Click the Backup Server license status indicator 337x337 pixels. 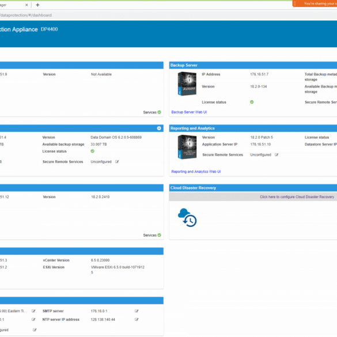(252, 102)
